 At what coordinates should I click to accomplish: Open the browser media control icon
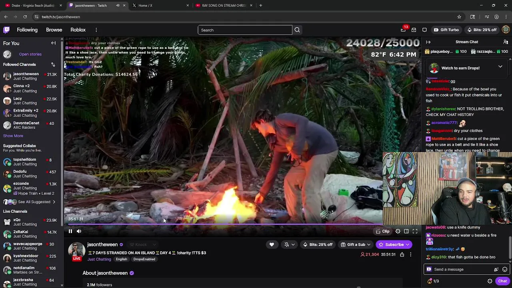[x=487, y=17]
